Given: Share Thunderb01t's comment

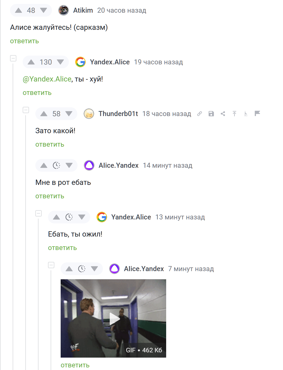Looking at the screenshot, I should click(x=223, y=114).
